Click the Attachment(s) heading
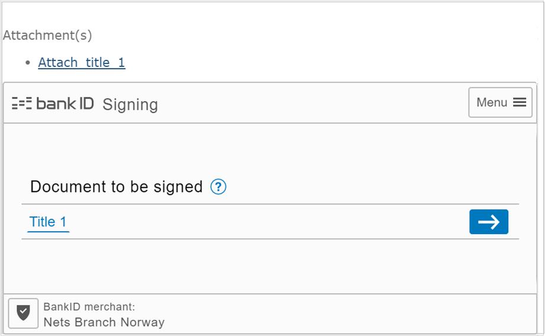The image size is (545, 336). [47, 35]
